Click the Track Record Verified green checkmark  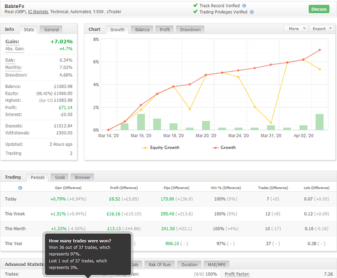195,6
